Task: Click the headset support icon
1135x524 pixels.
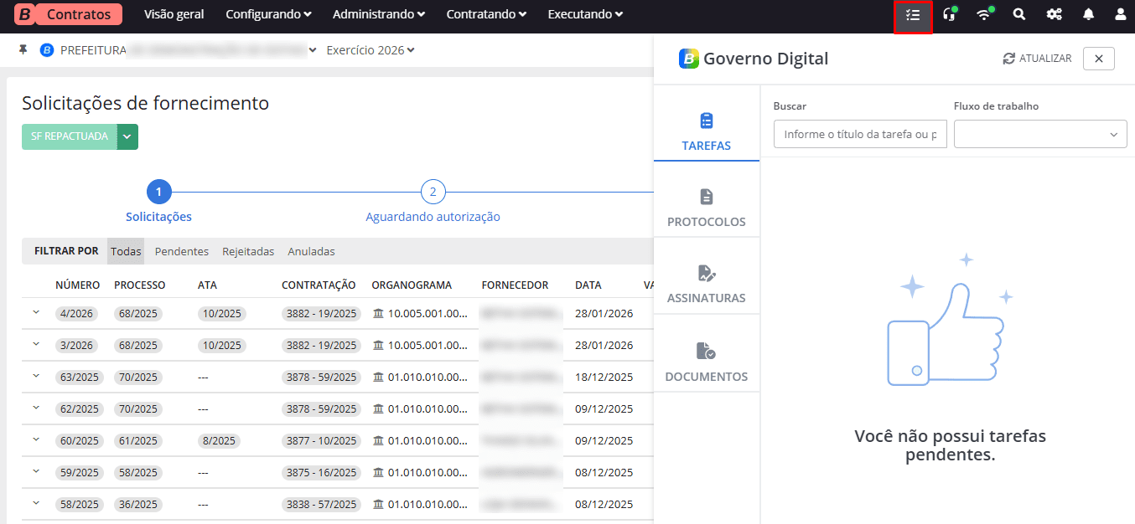Action: (949, 15)
